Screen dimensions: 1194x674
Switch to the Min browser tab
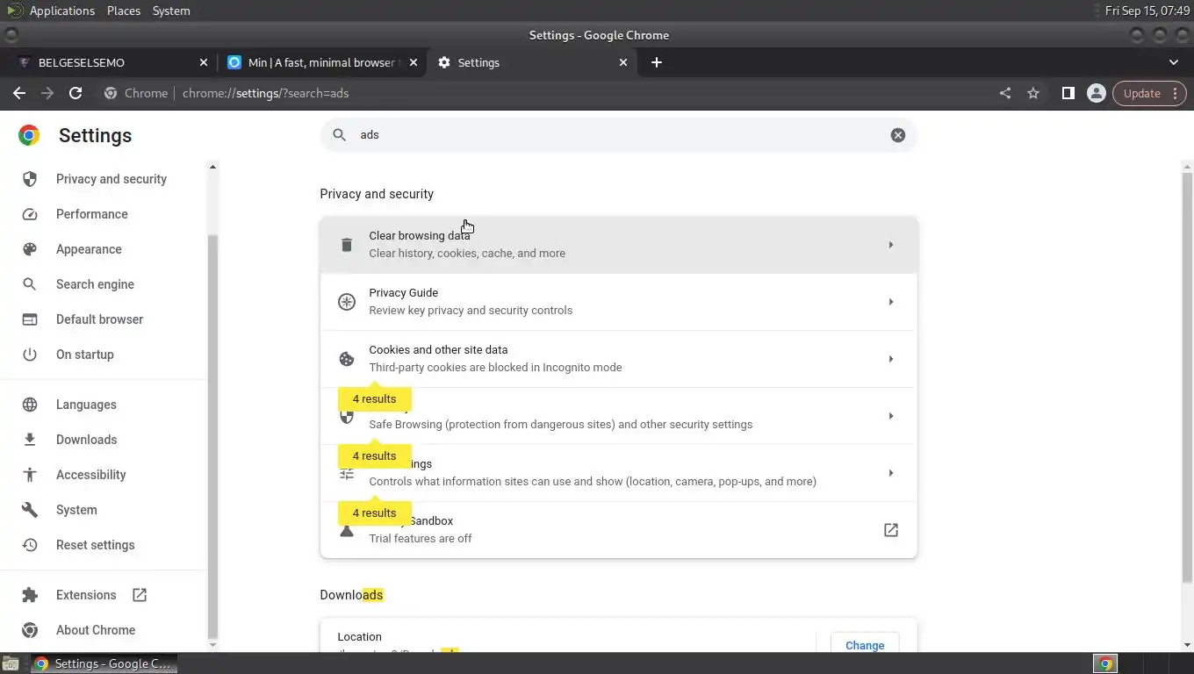point(321,62)
